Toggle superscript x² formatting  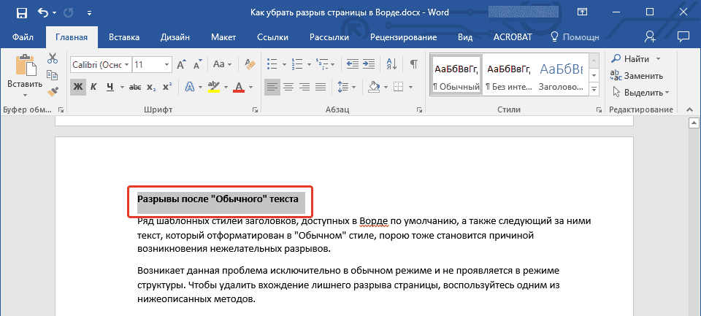pyautogui.click(x=167, y=87)
